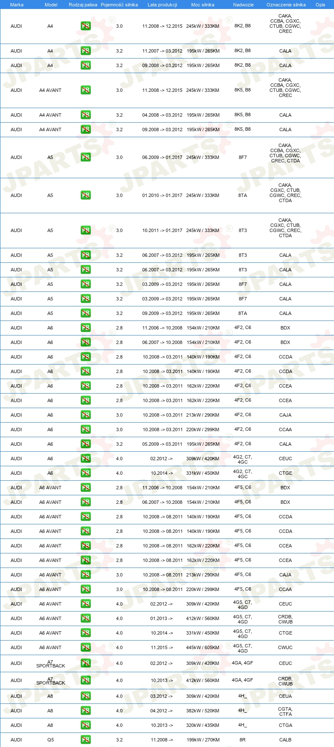Click fuel icon in A4 AVANT 09.2008 row
Viewport: 334px width, 747px height.
[x=86, y=129]
